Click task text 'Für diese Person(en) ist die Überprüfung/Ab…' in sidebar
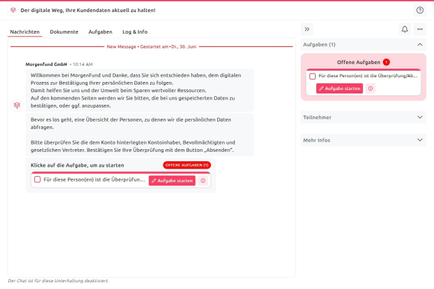The height and width of the screenshot is (289, 434). (368, 76)
